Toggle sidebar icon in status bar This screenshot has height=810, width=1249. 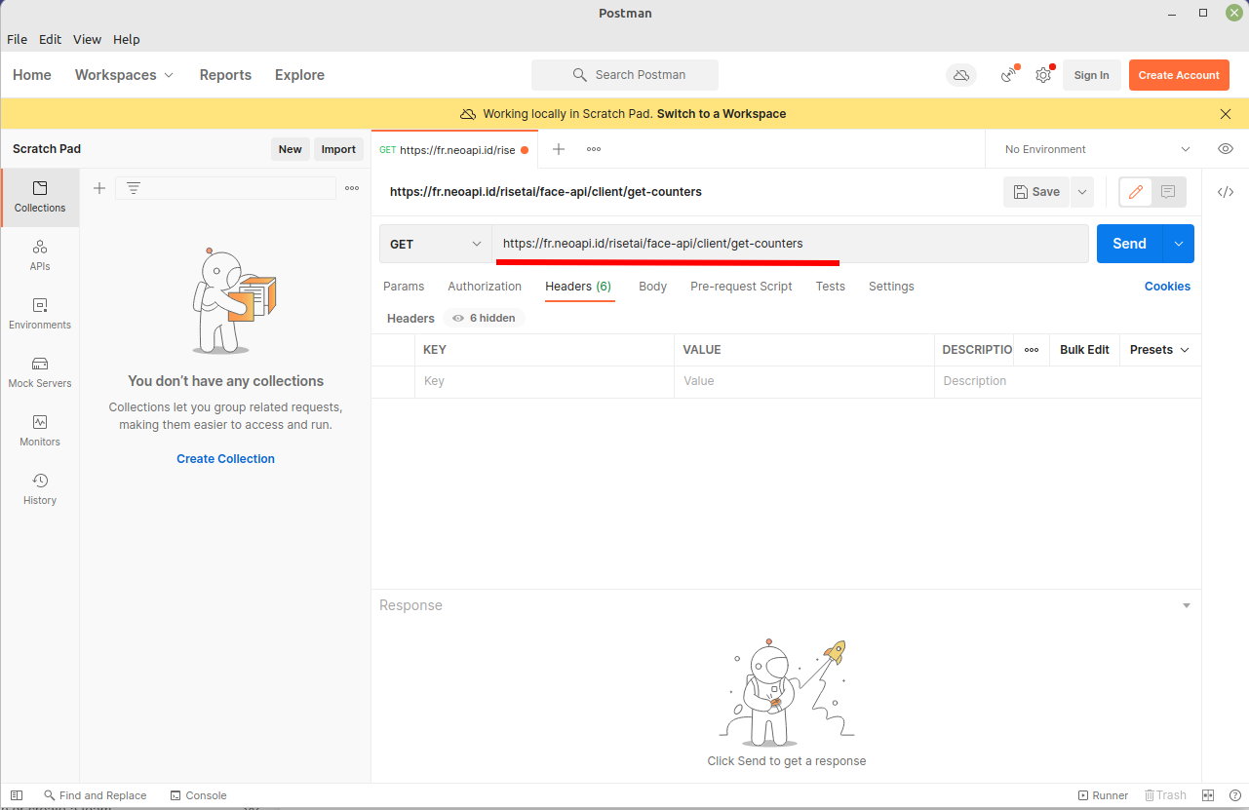click(17, 795)
